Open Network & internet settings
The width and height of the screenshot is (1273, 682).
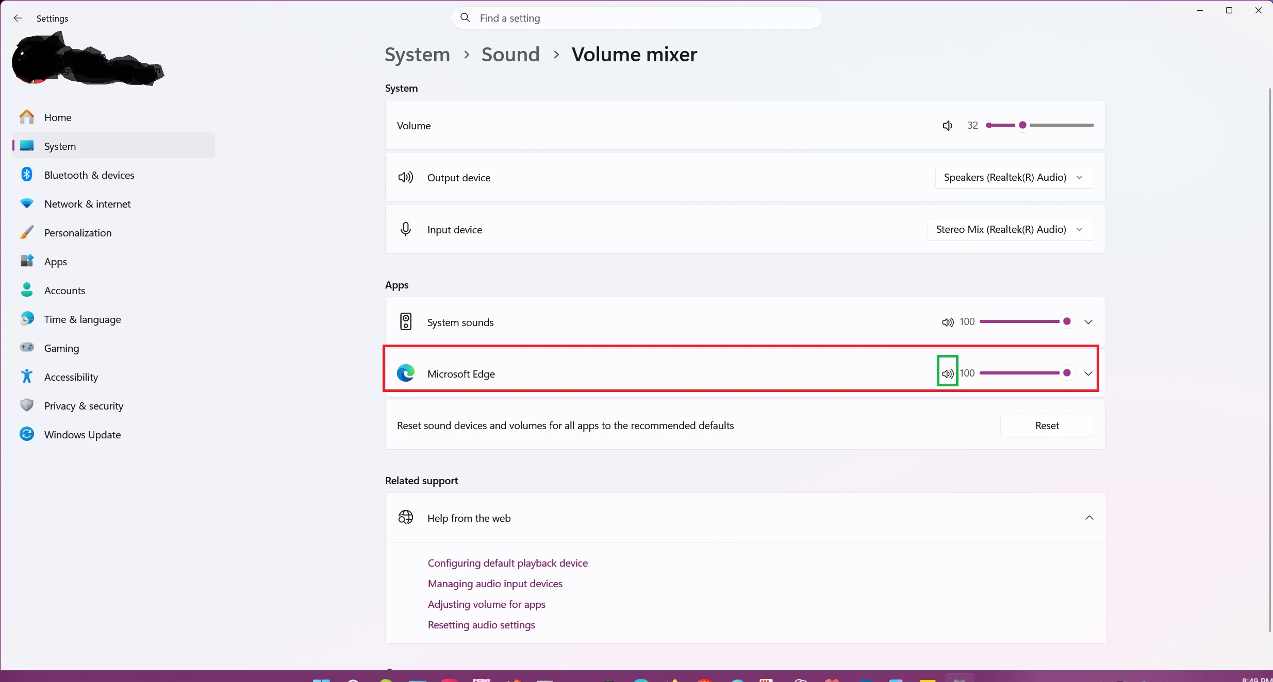(113, 204)
